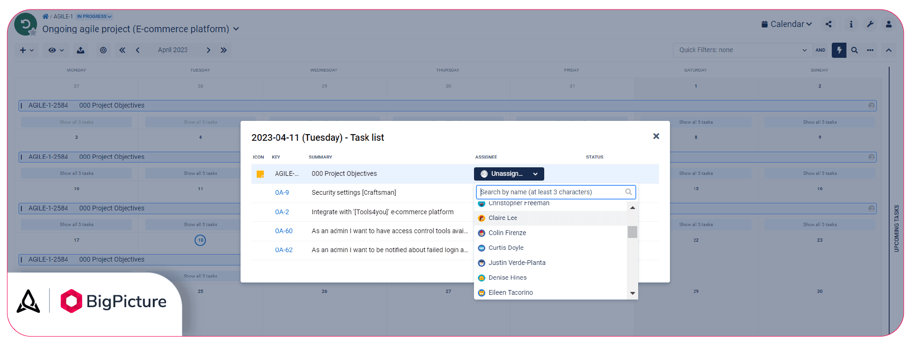Image resolution: width=911 pixels, height=346 pixels.
Task: Click assignee list scroll down arrow
Action: pos(632,293)
